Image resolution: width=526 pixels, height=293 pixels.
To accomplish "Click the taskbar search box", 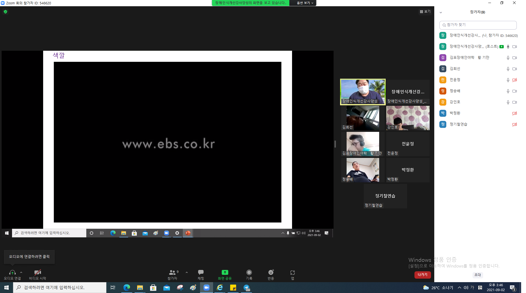I will point(60,288).
